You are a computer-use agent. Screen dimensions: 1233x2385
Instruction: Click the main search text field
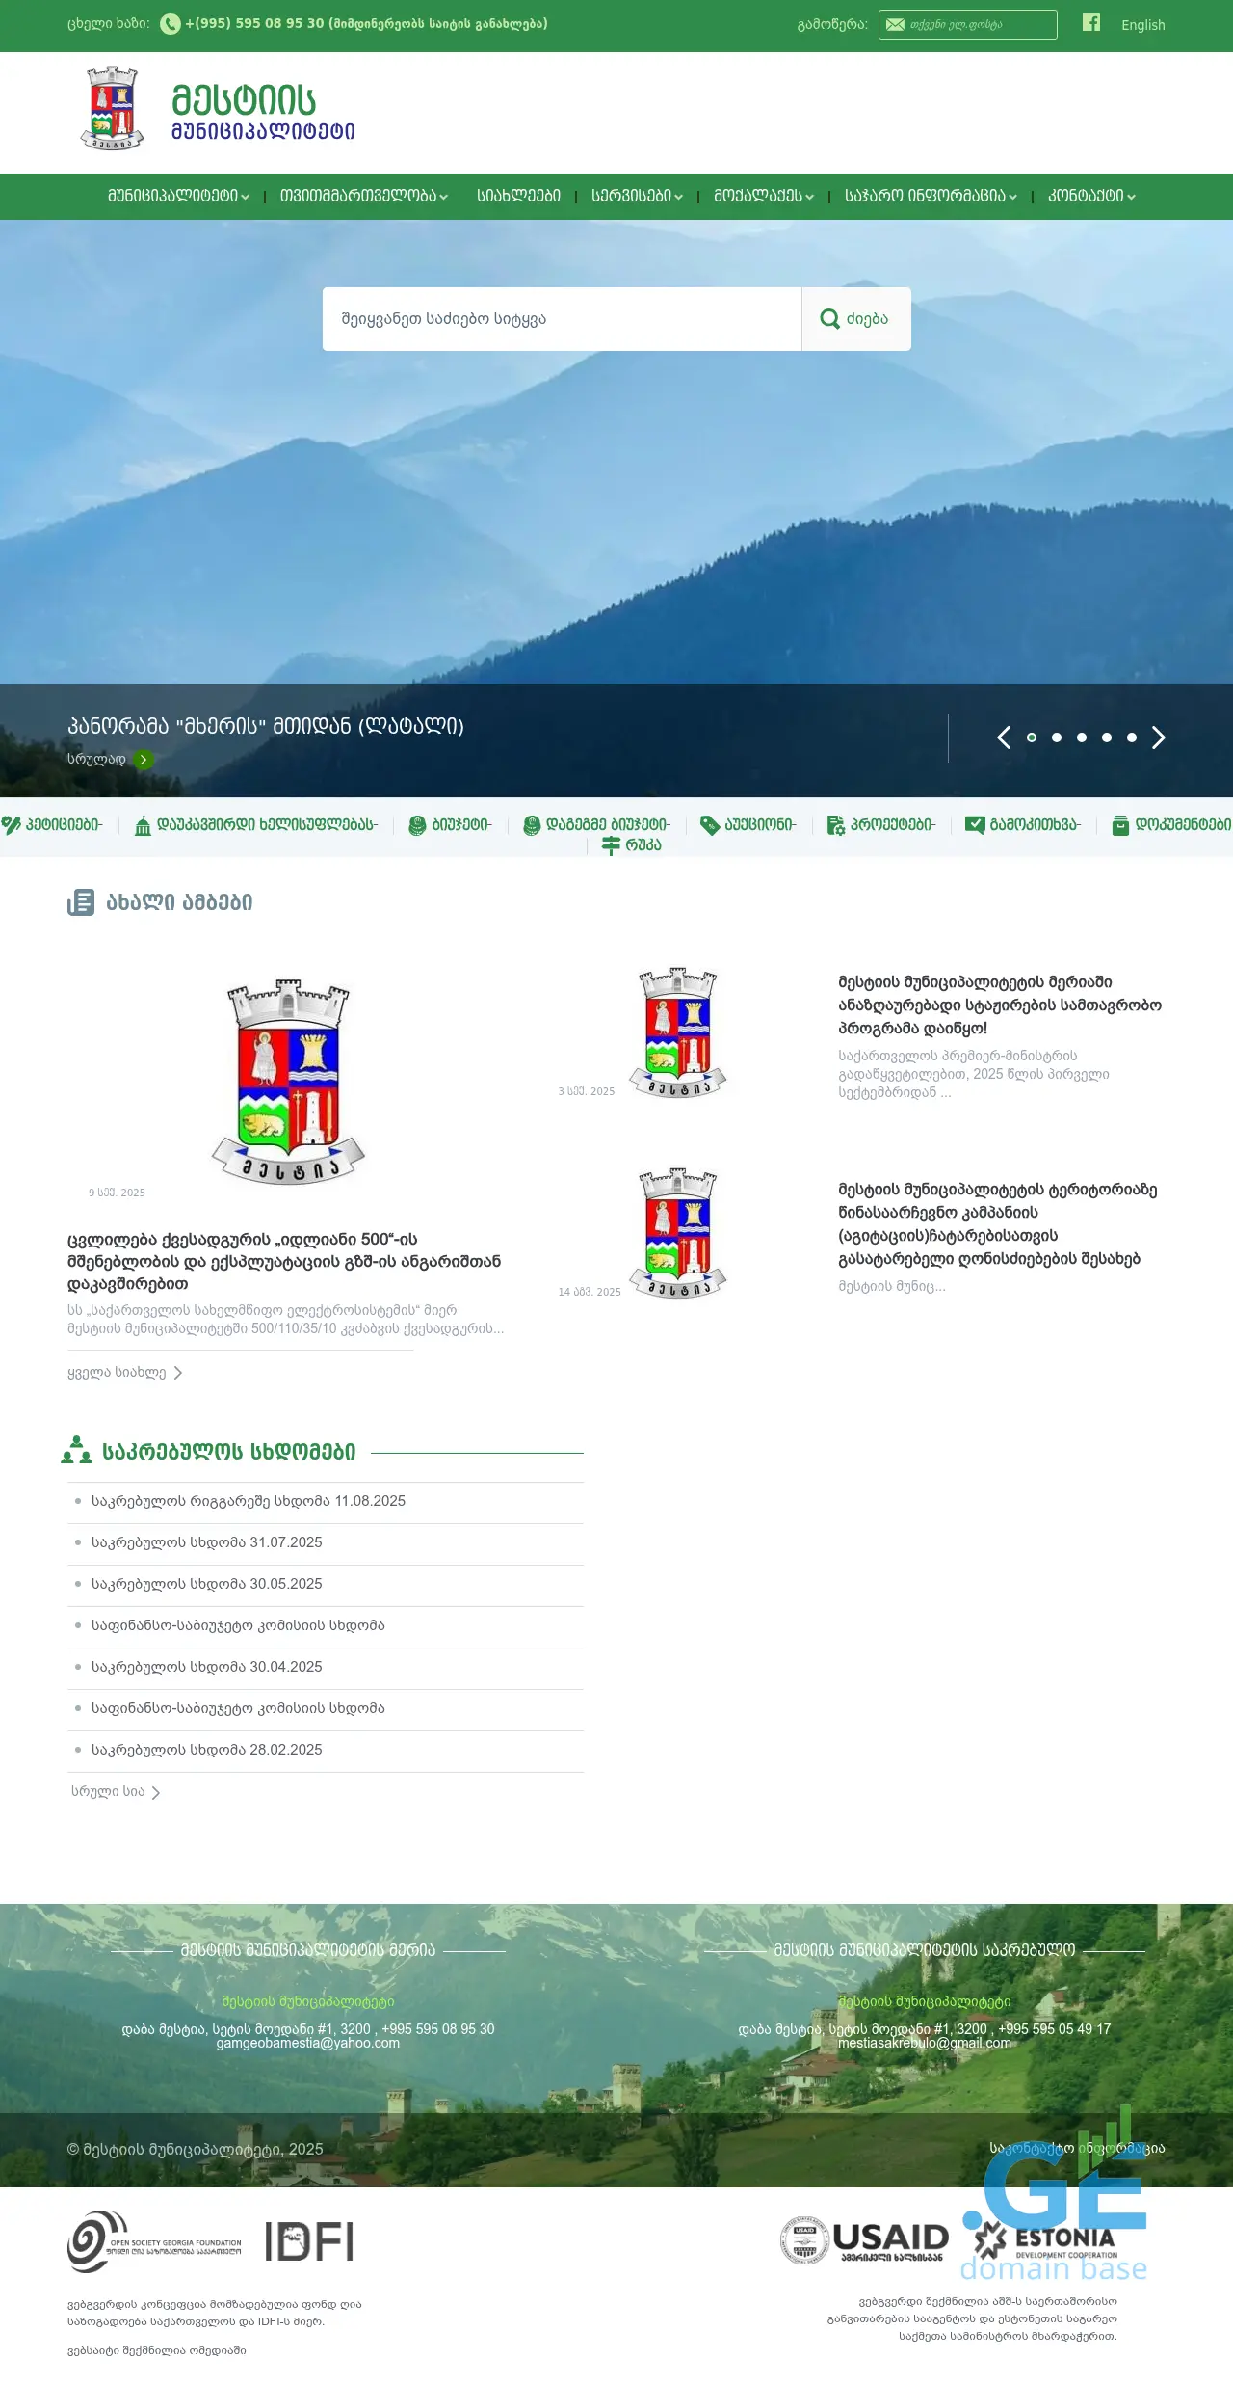(x=562, y=319)
